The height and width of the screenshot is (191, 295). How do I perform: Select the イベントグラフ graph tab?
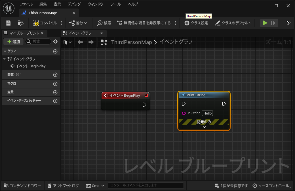coord(80,33)
